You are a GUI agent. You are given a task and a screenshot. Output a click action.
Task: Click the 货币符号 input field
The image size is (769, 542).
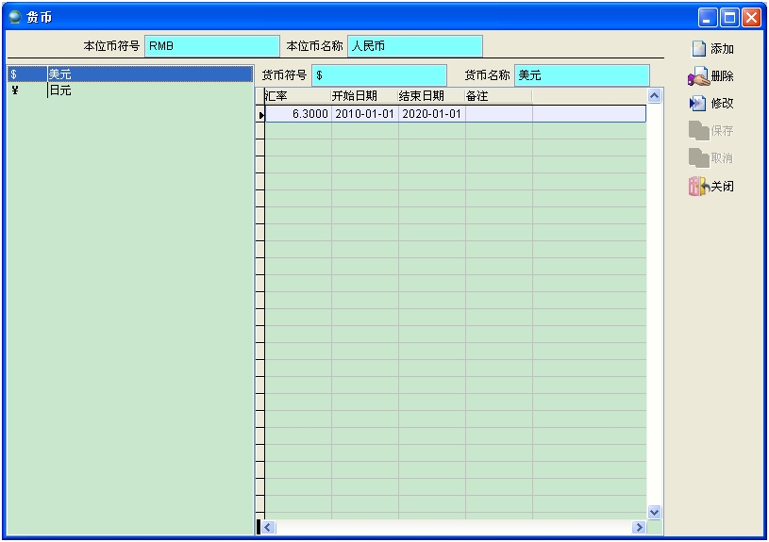pos(378,75)
